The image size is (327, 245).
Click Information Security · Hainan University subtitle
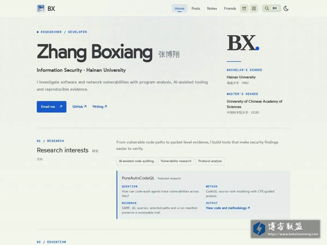tap(81, 70)
